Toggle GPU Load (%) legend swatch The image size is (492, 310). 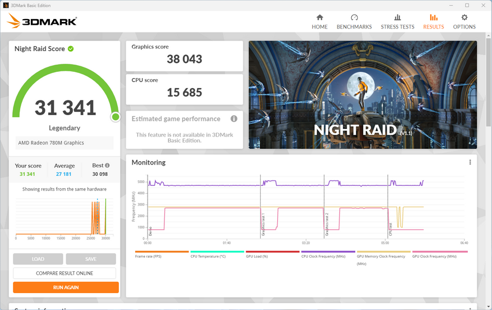point(272,252)
